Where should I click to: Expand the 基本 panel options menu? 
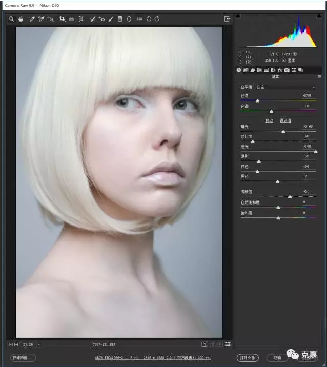point(319,76)
